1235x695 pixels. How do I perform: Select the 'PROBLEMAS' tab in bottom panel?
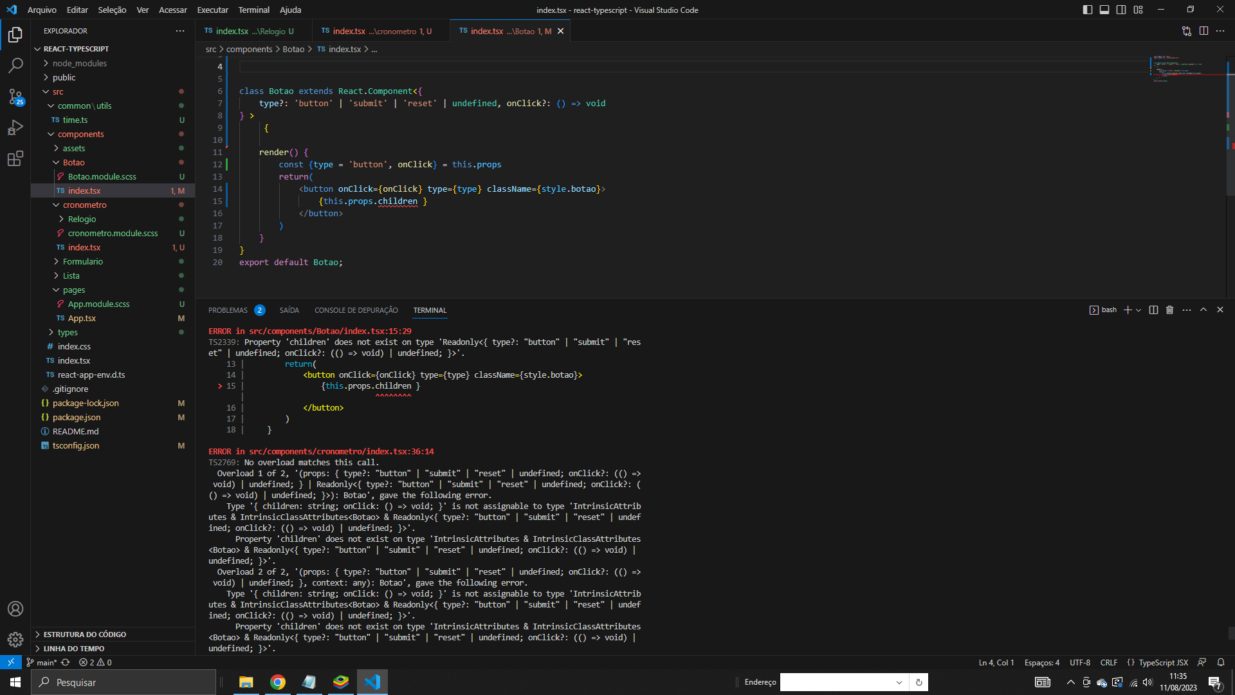[x=228, y=310]
